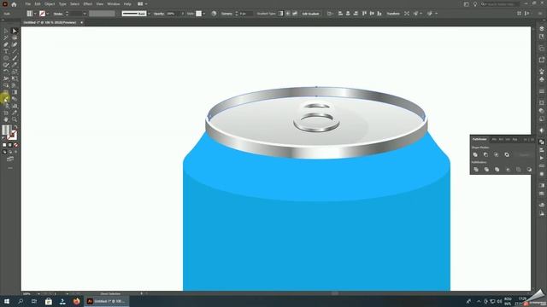
Task: Open the arrange documents dropdown
Action: 142,4
